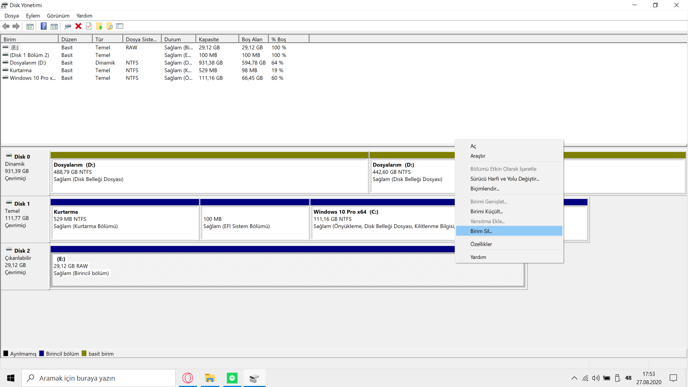Open Spotify from the taskbar
The image size is (688, 387).
(232, 378)
